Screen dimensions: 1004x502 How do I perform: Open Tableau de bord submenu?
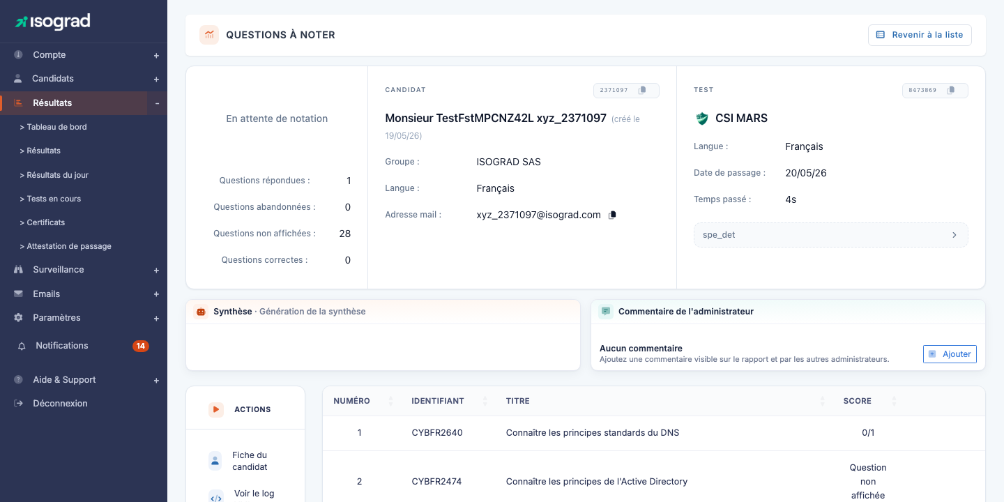point(53,127)
